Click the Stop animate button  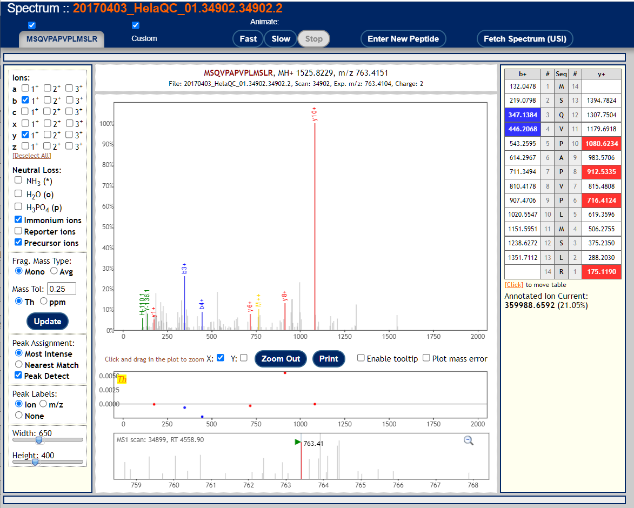coord(314,39)
